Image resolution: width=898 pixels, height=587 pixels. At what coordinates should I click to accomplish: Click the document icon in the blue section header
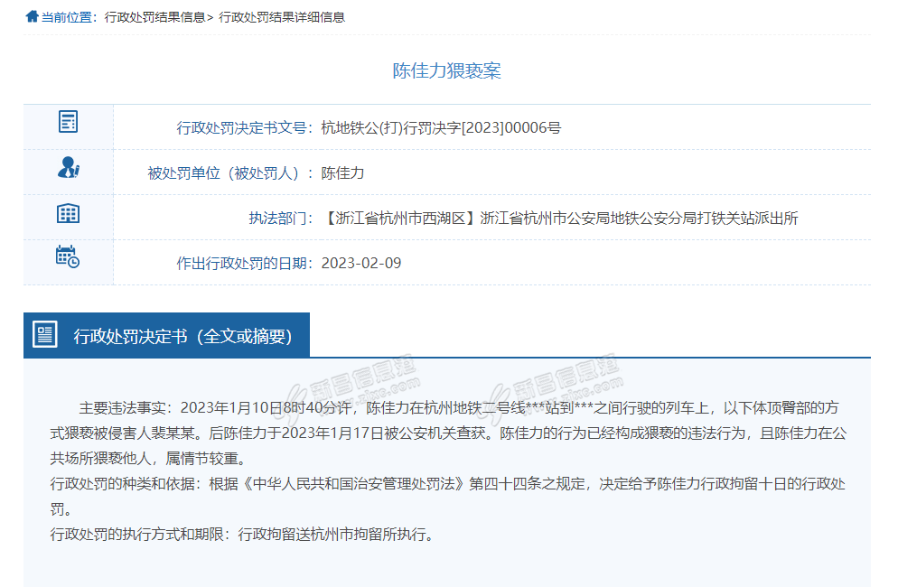(x=45, y=335)
